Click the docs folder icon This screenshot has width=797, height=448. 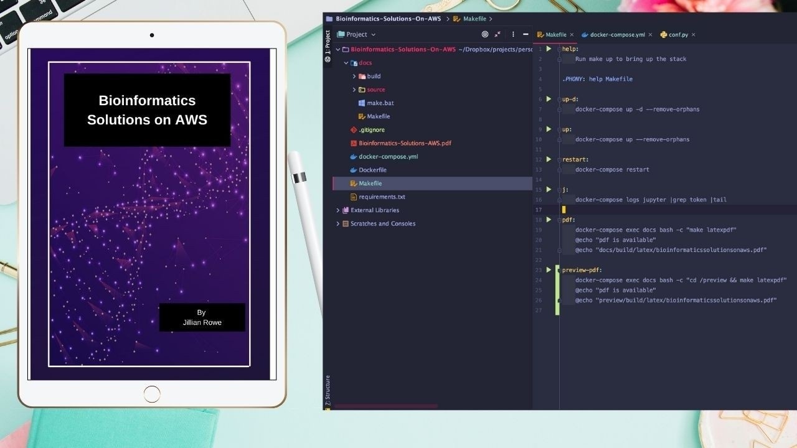click(354, 63)
